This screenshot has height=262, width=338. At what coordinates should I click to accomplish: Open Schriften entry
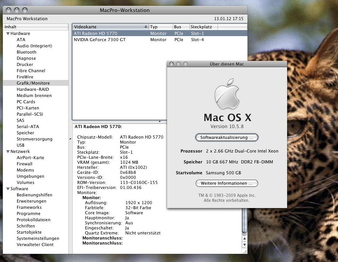click(26, 226)
